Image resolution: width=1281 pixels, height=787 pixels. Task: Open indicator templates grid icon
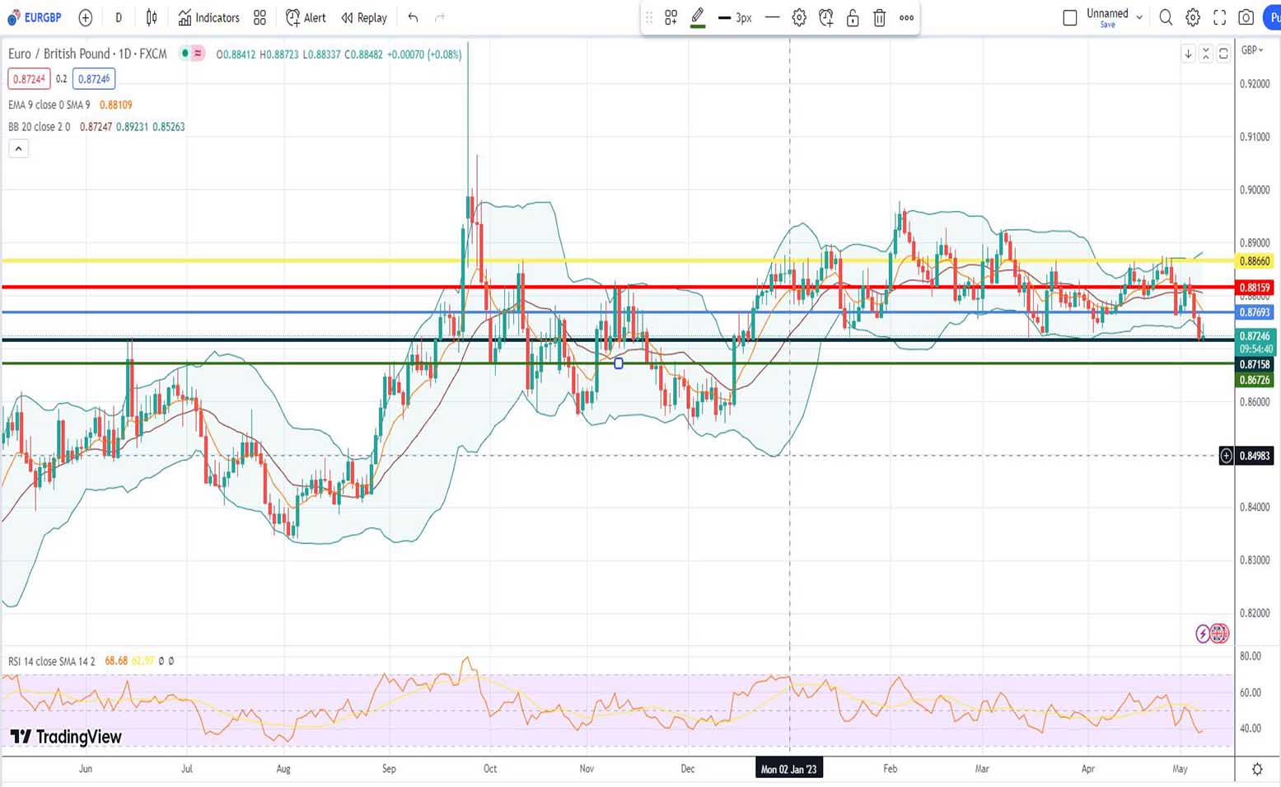point(260,17)
